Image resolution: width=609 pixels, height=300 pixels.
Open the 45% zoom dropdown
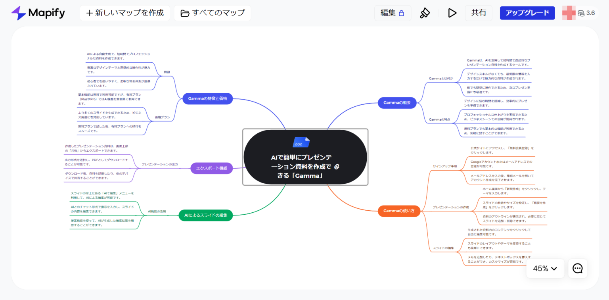tap(545, 268)
